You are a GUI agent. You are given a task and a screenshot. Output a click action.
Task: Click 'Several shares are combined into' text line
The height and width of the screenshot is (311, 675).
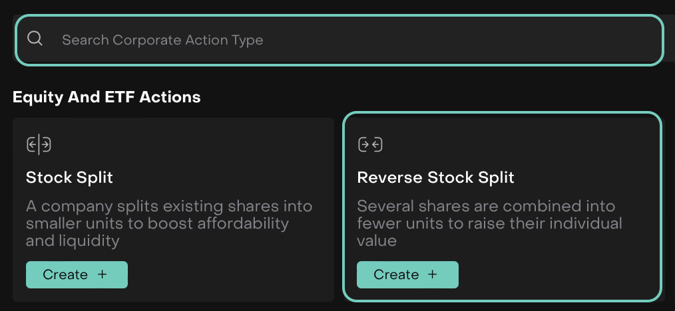(486, 206)
